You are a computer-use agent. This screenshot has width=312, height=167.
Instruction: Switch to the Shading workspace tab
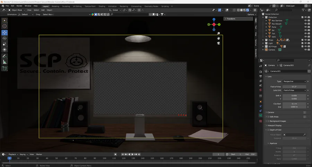pyautogui.click(x=102, y=6)
